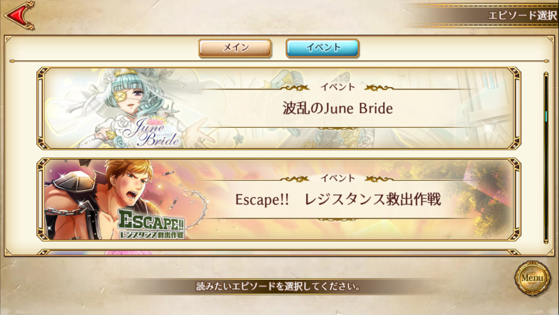Click the エピソード選択 header title

(x=522, y=15)
